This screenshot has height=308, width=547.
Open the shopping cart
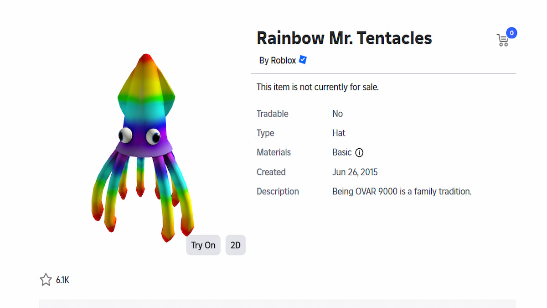coord(502,40)
